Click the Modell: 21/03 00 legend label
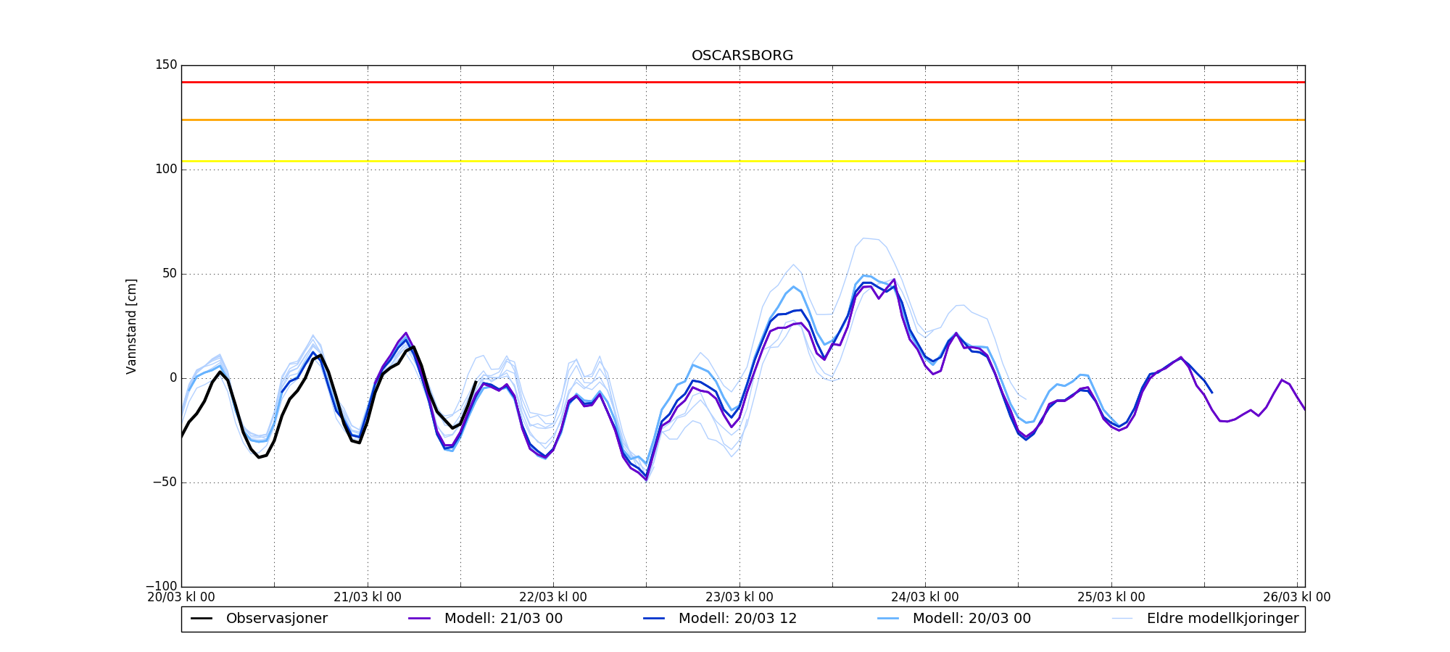Viewport: 1450px width, 652px height. (x=504, y=619)
